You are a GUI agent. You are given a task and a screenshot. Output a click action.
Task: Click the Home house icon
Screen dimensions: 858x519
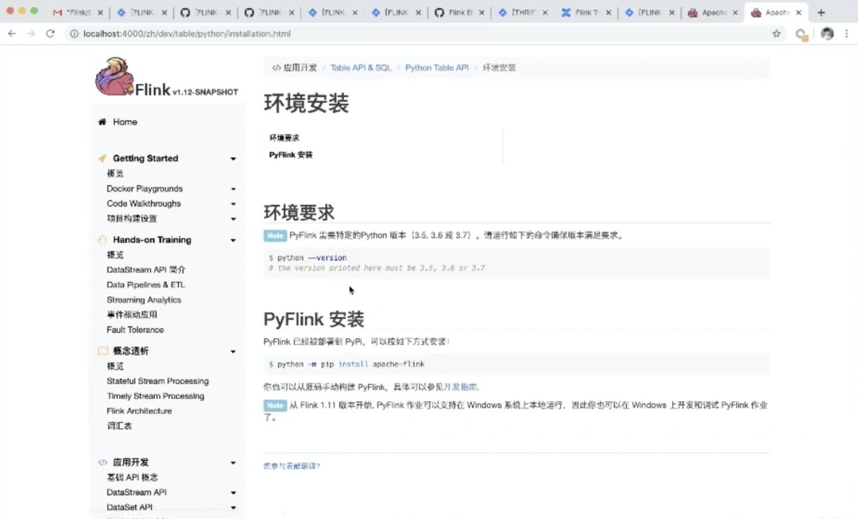click(x=102, y=122)
